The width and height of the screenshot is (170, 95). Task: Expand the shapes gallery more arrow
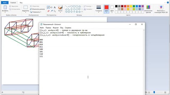coord(82,12)
